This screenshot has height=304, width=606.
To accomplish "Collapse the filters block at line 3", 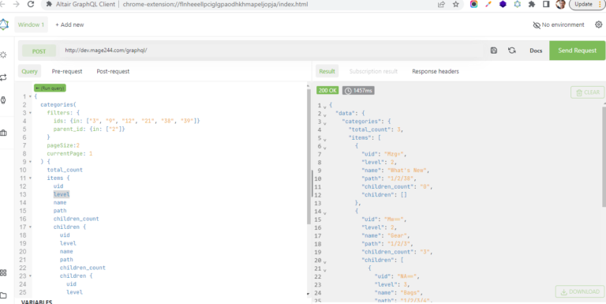I will [30, 113].
